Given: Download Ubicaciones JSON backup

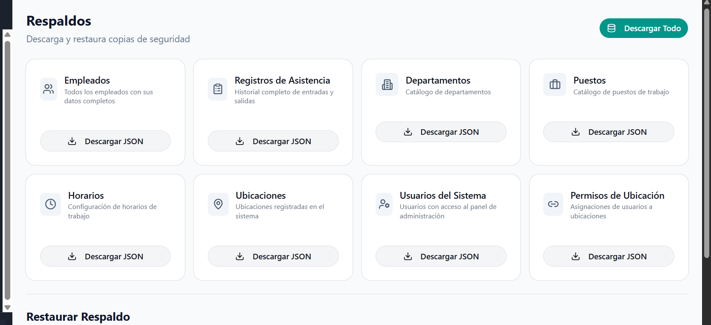Looking at the screenshot, I should [273, 256].
